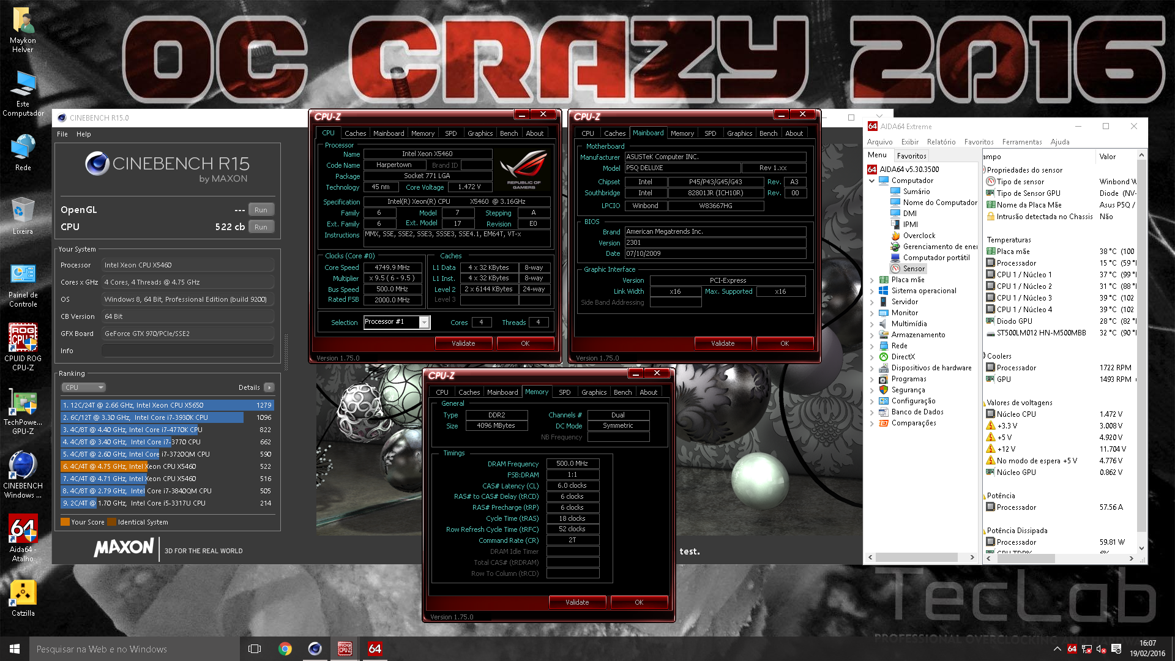Open the Este Computador desktop icon
Image resolution: width=1175 pixels, height=661 pixels.
[x=23, y=93]
